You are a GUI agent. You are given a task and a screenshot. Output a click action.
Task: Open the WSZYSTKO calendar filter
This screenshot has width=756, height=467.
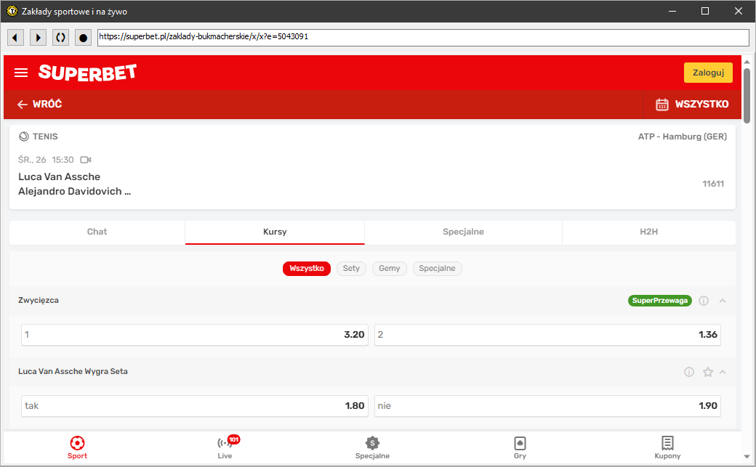click(692, 105)
